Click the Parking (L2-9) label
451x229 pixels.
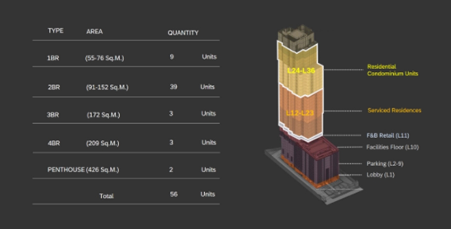click(385, 164)
